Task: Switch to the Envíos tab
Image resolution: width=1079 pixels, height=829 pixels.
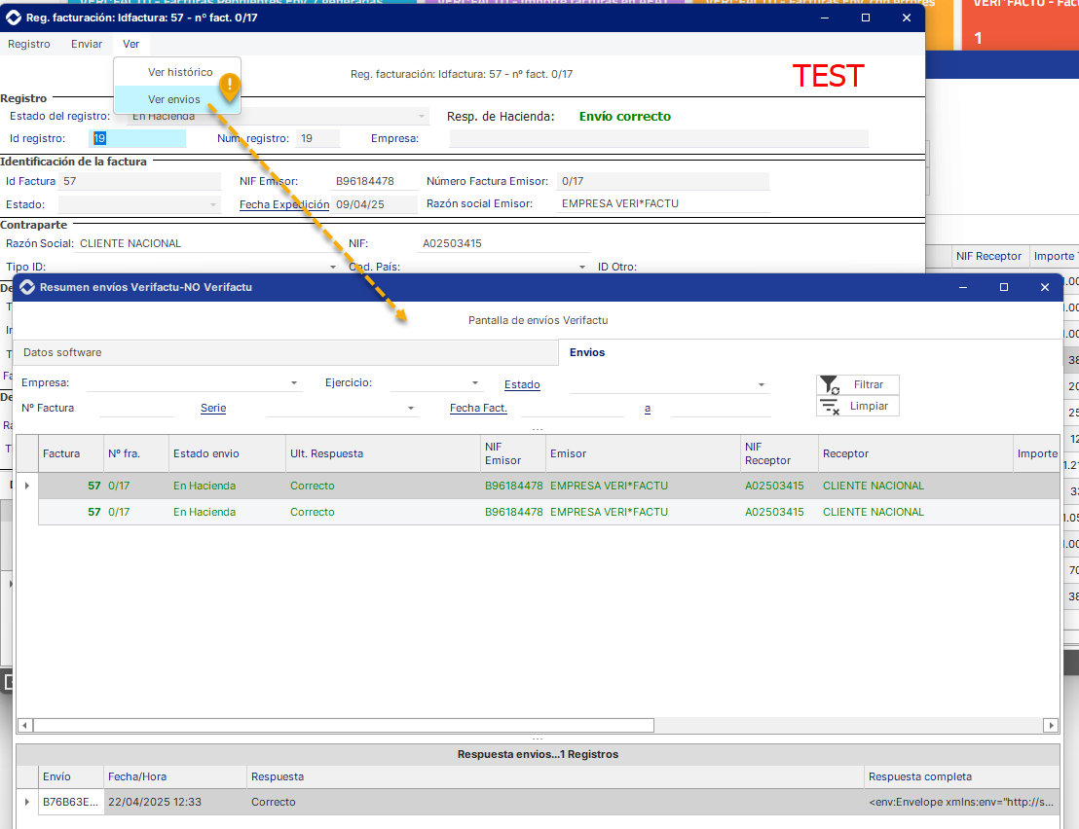Action: pyautogui.click(x=587, y=352)
